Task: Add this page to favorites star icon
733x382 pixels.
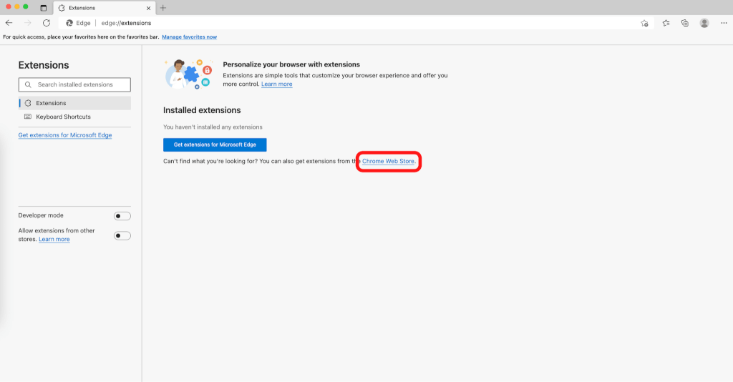Action: pos(644,23)
